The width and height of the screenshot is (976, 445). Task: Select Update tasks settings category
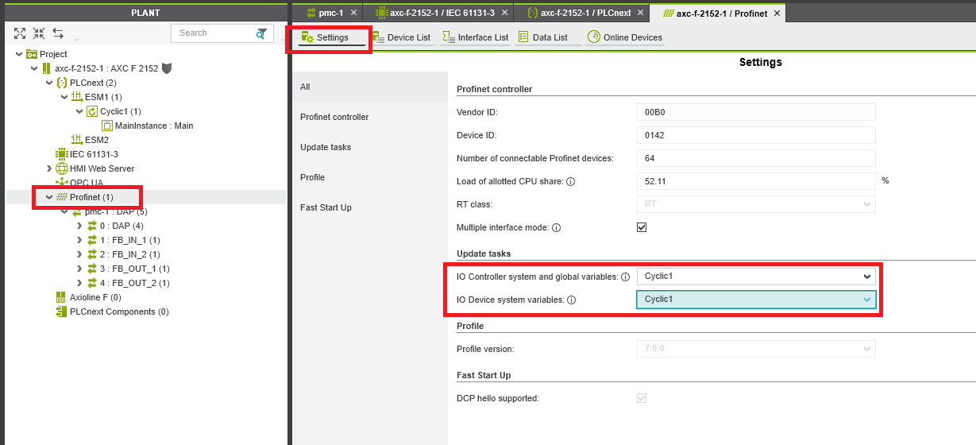point(326,147)
